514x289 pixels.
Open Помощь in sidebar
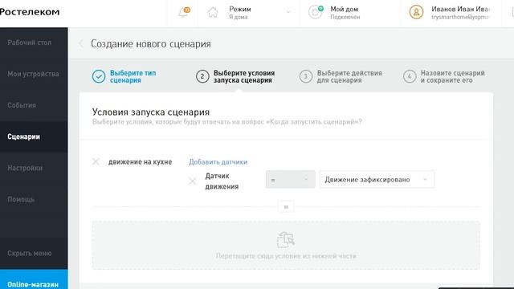point(21,199)
